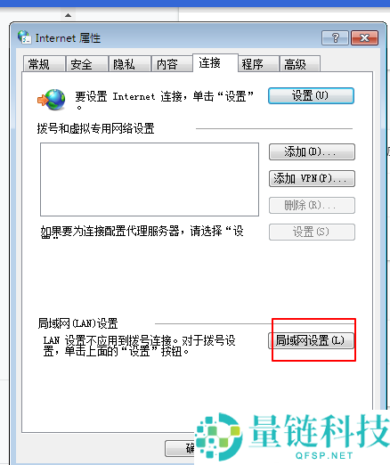Click 添加 VPN(P)... button

tap(312, 178)
